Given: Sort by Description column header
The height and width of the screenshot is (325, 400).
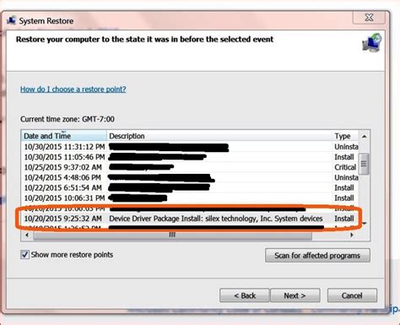Looking at the screenshot, I should 219,136.
